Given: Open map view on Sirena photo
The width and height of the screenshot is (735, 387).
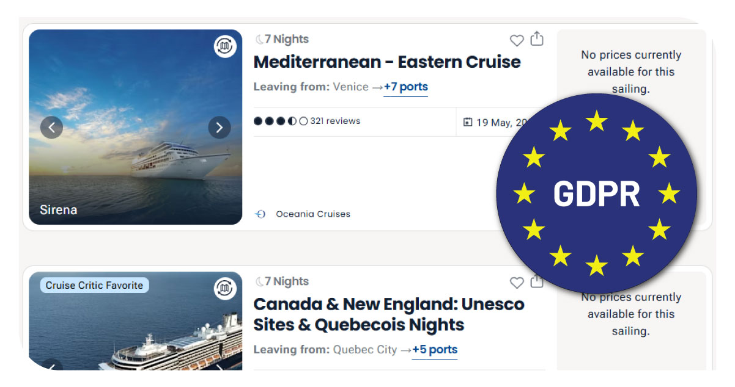Looking at the screenshot, I should pyautogui.click(x=225, y=46).
